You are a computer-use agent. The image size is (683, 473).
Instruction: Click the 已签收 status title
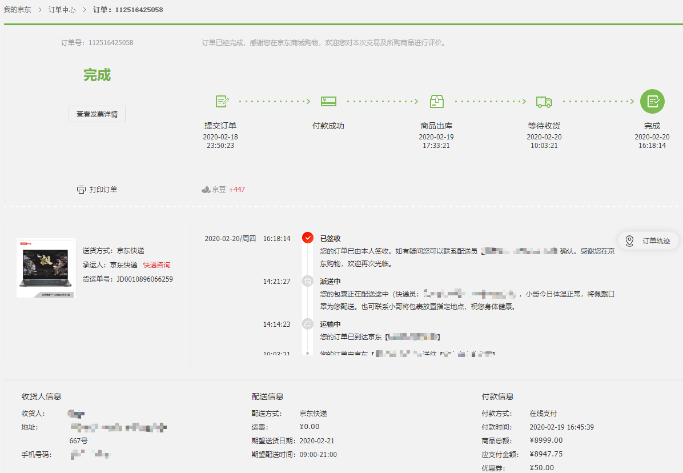tap(330, 239)
